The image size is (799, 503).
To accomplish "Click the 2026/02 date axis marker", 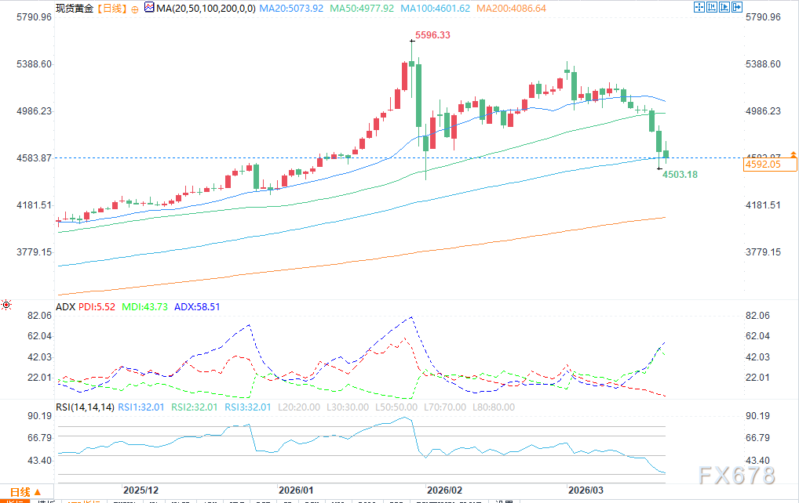I will [x=444, y=490].
